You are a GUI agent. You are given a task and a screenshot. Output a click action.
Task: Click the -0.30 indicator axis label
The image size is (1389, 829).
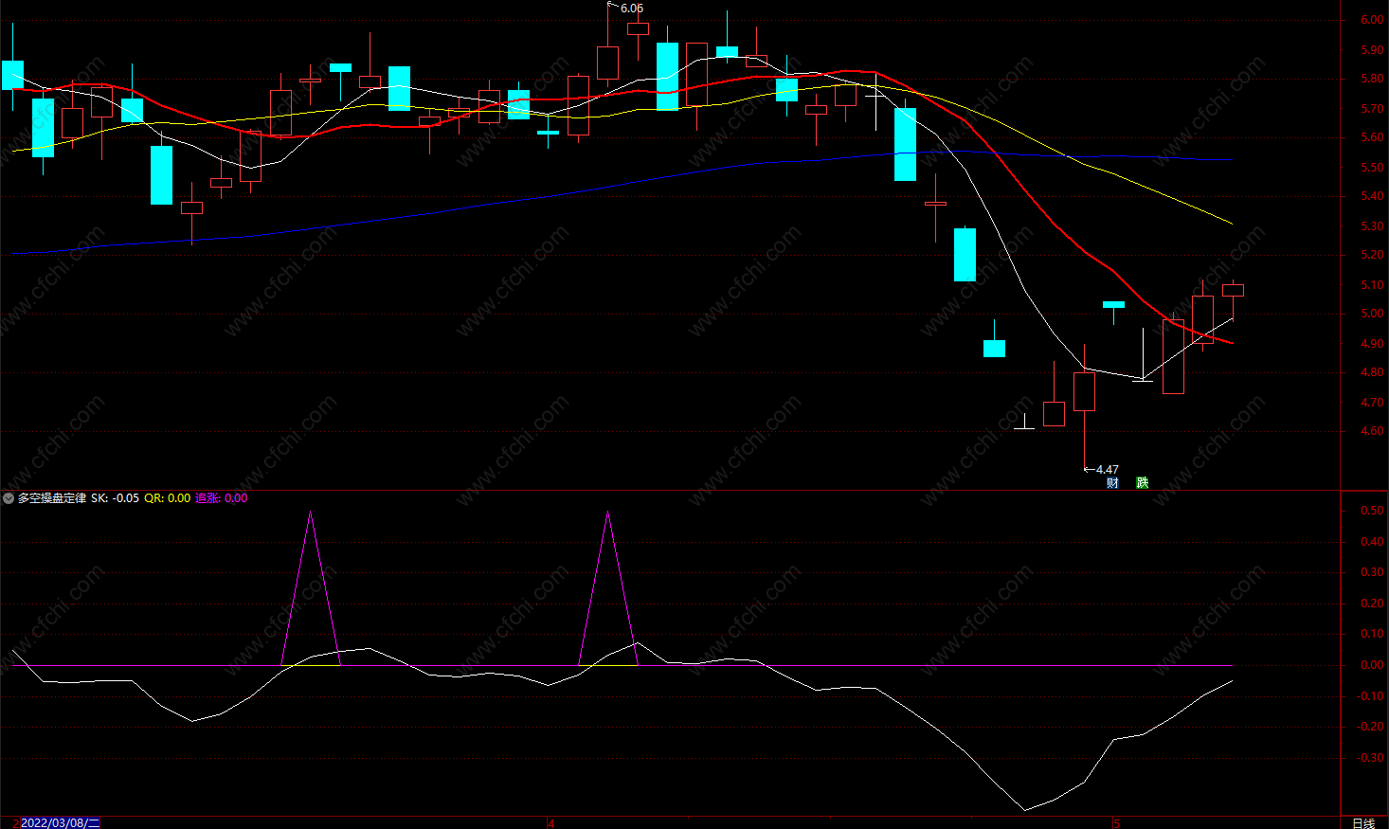(1370, 758)
